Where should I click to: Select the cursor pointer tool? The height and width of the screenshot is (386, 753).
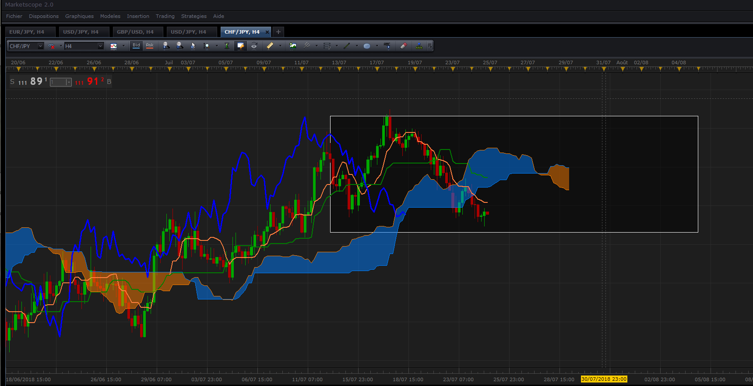[193, 45]
